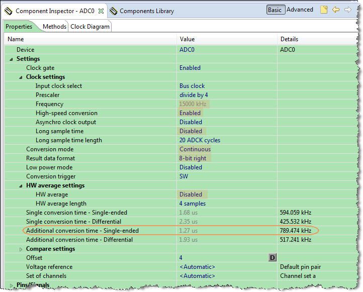
Task: Change HW average Disabled value
Action: 192,194
